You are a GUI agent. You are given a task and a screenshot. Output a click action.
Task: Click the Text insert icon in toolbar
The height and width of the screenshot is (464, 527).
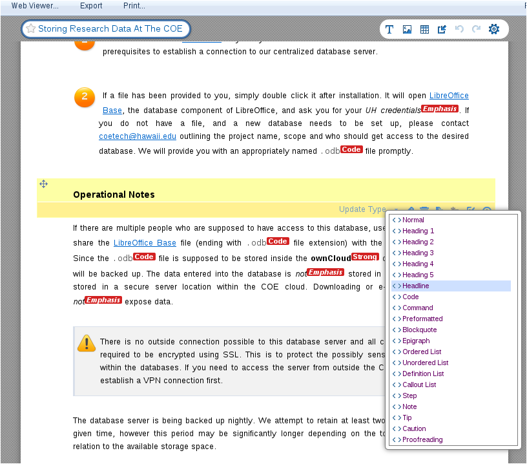389,29
